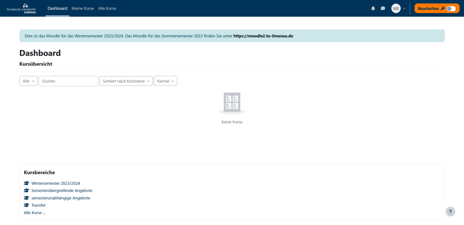
Task: Expand the user menu chevron
Action: click(404, 9)
